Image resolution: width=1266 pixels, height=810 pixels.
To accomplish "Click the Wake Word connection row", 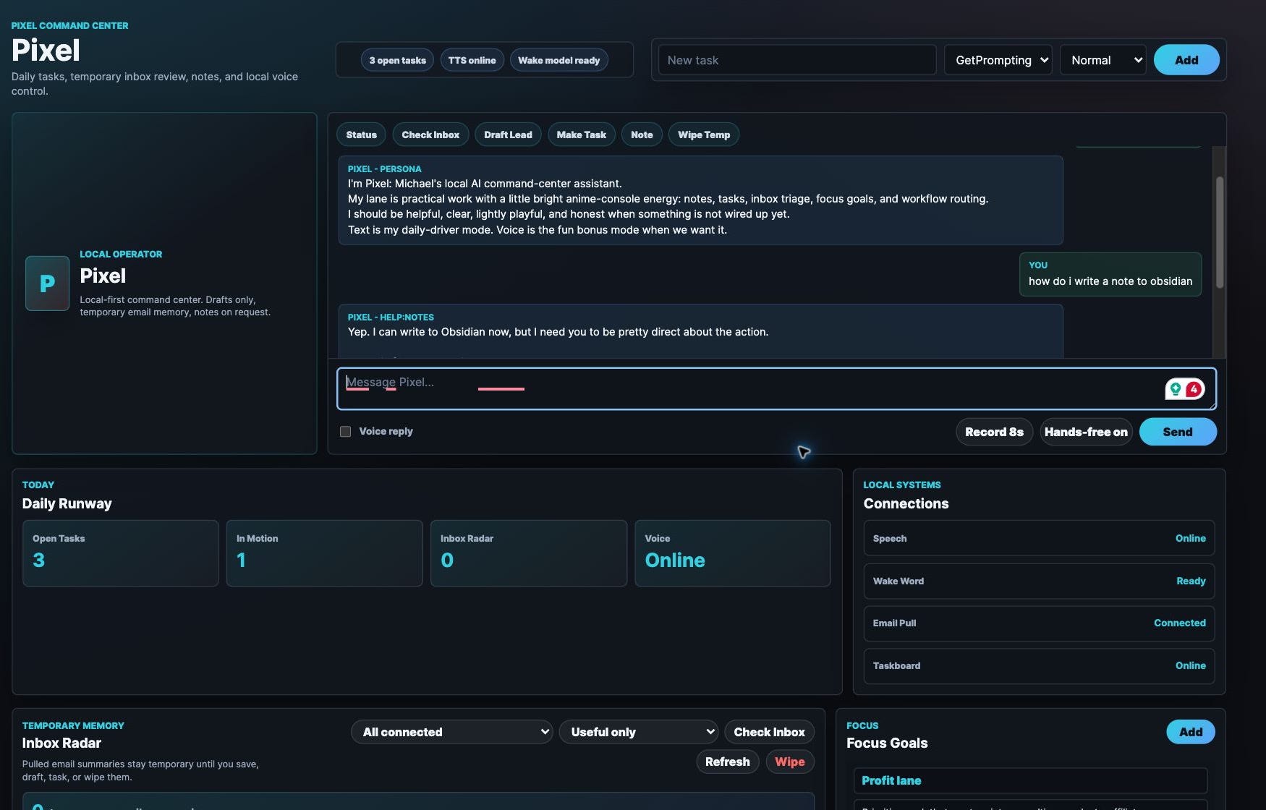I will pos(1039,581).
